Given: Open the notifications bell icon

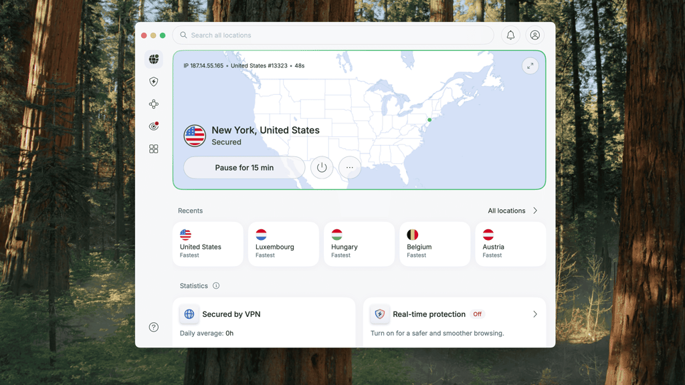Looking at the screenshot, I should (510, 35).
